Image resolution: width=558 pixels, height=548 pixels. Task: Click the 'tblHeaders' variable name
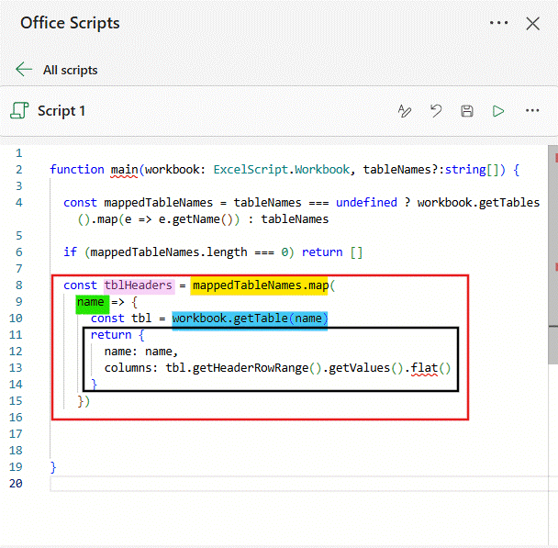pyautogui.click(x=138, y=285)
